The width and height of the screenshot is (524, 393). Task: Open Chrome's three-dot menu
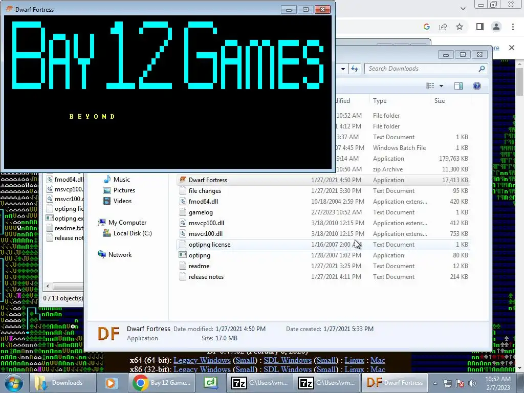pos(513,27)
